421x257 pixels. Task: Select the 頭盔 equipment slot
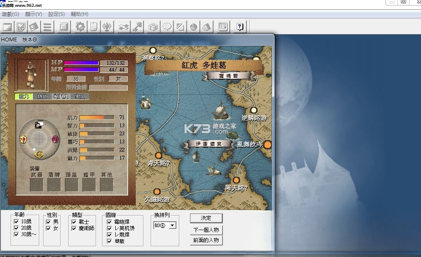click(x=71, y=185)
